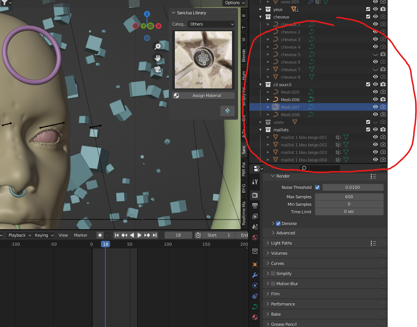Open the Modifiers wrench icon
The image size is (417, 327).
point(255,275)
